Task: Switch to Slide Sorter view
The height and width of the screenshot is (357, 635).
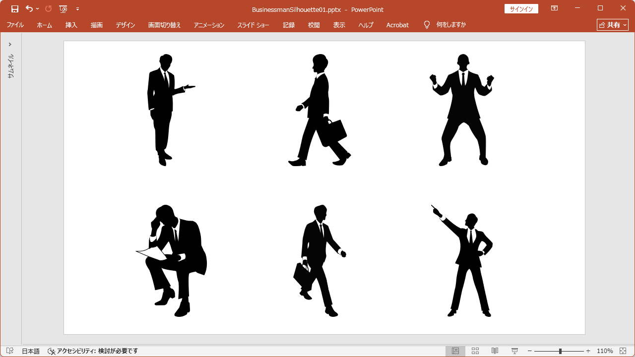Action: pos(475,351)
